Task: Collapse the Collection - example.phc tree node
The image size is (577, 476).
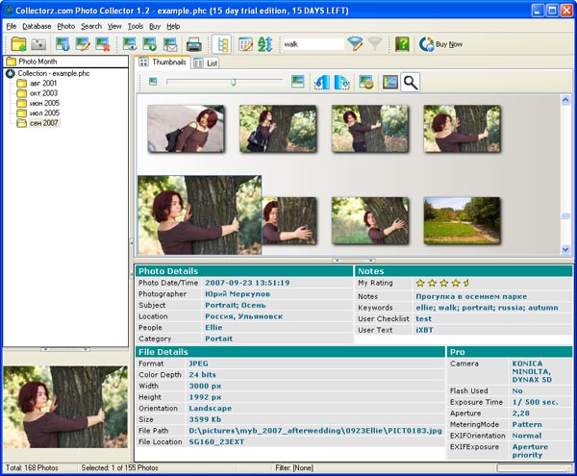Action: tap(11, 73)
